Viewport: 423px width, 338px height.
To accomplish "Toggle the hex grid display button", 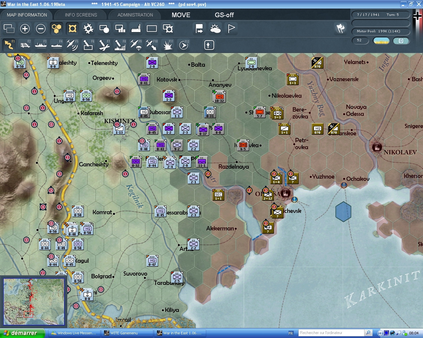I will 57,29.
